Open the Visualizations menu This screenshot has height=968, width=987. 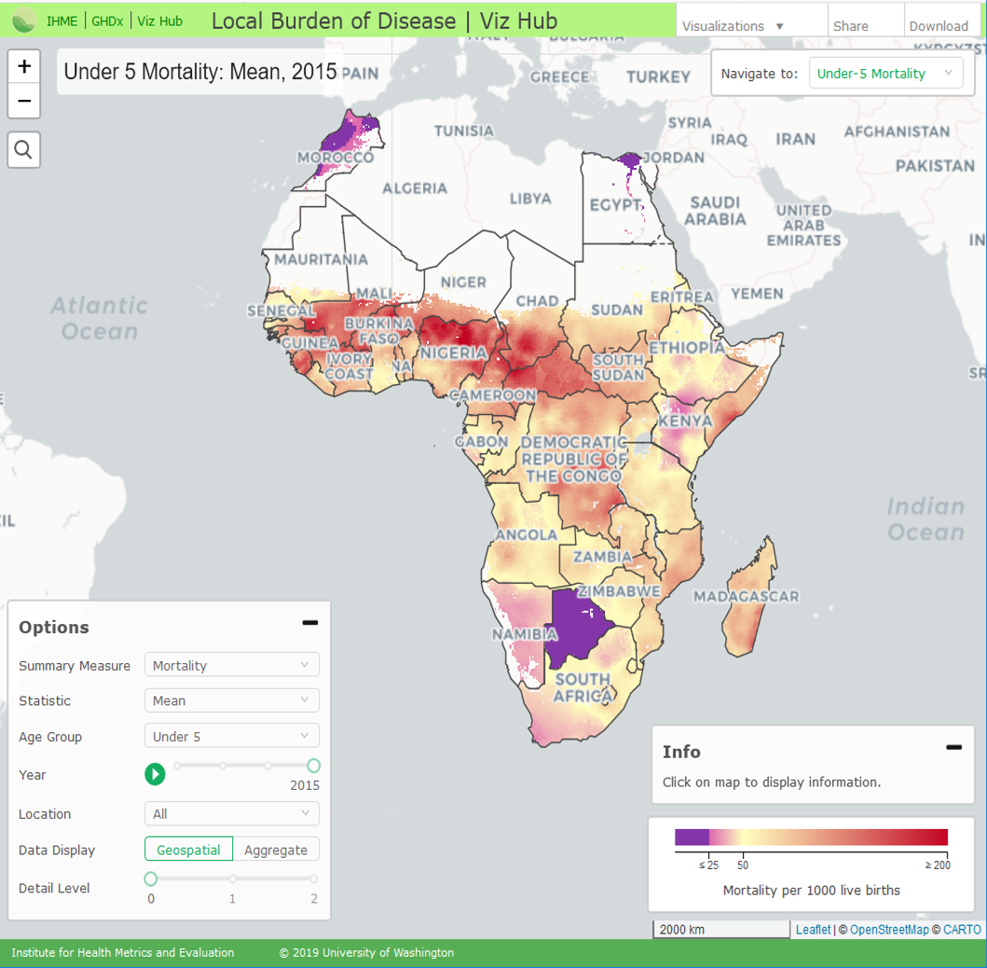point(733,26)
